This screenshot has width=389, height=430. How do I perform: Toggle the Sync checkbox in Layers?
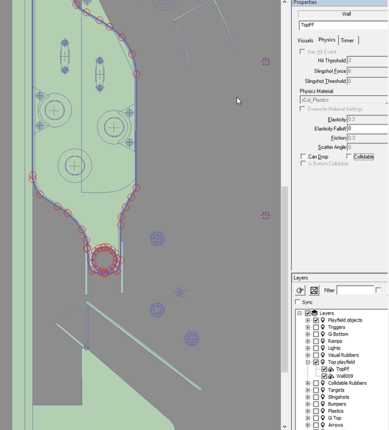pyautogui.click(x=297, y=302)
